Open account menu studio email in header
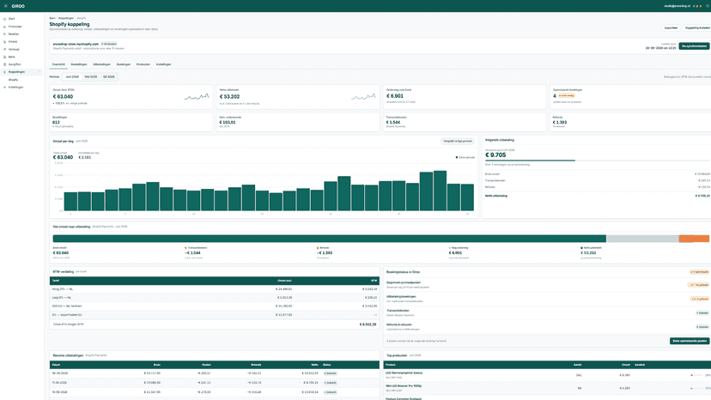Viewport: 711px width, 400px height. [677, 6]
